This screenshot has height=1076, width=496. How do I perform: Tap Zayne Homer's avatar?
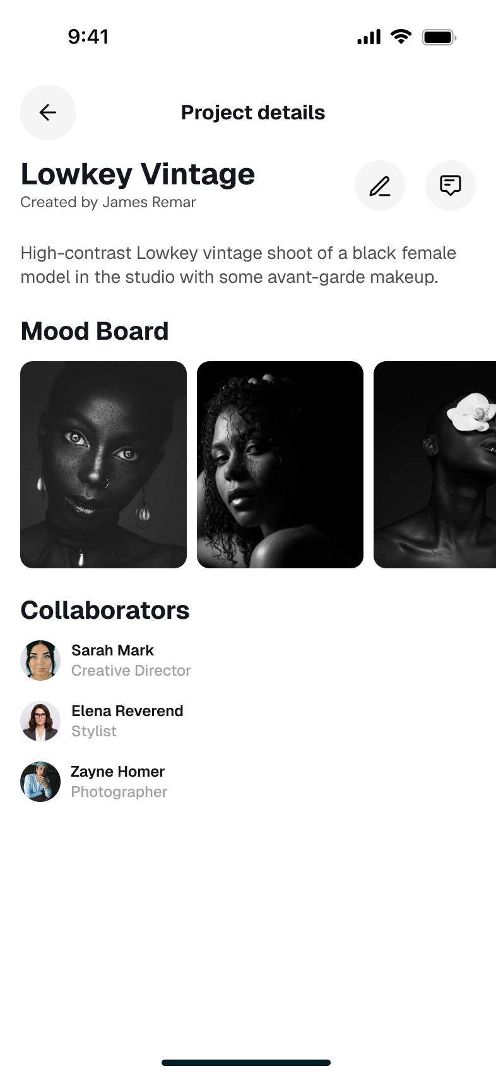40,782
